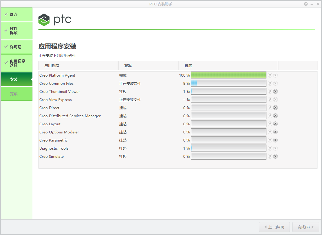Click the PTC logo
This screenshot has width=322, height=235.
click(55, 20)
